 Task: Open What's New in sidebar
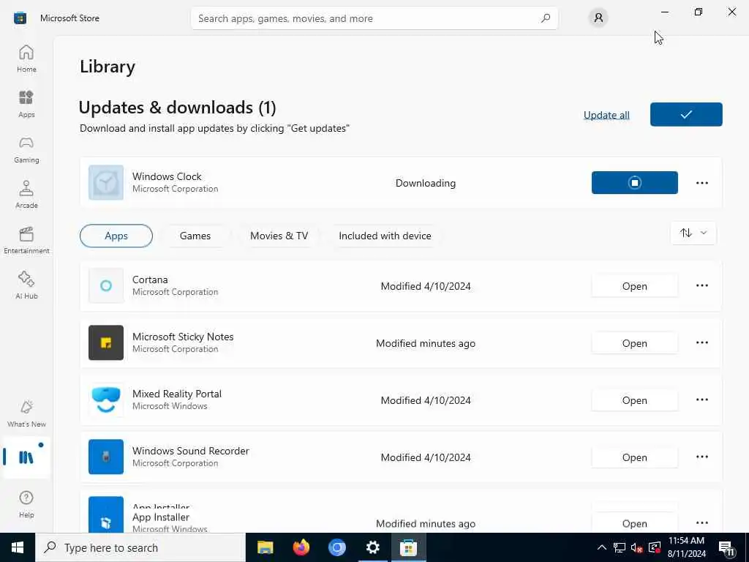coord(26,414)
